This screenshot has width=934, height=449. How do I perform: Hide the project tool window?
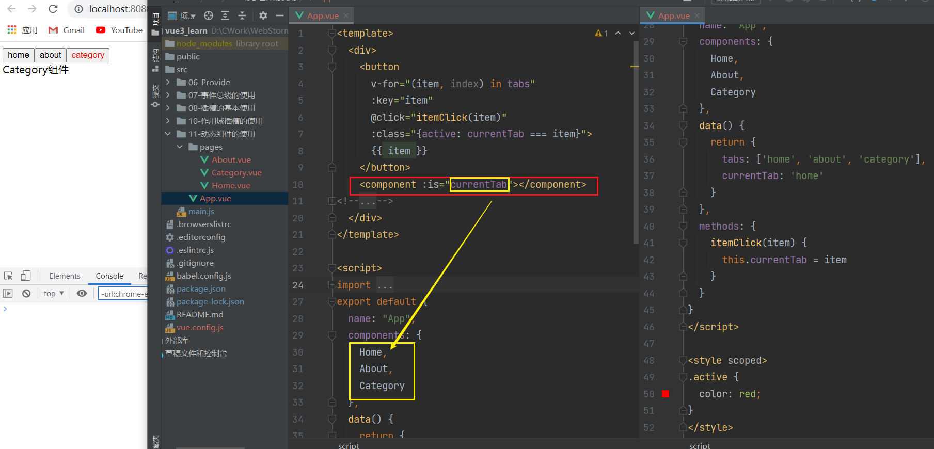point(280,15)
